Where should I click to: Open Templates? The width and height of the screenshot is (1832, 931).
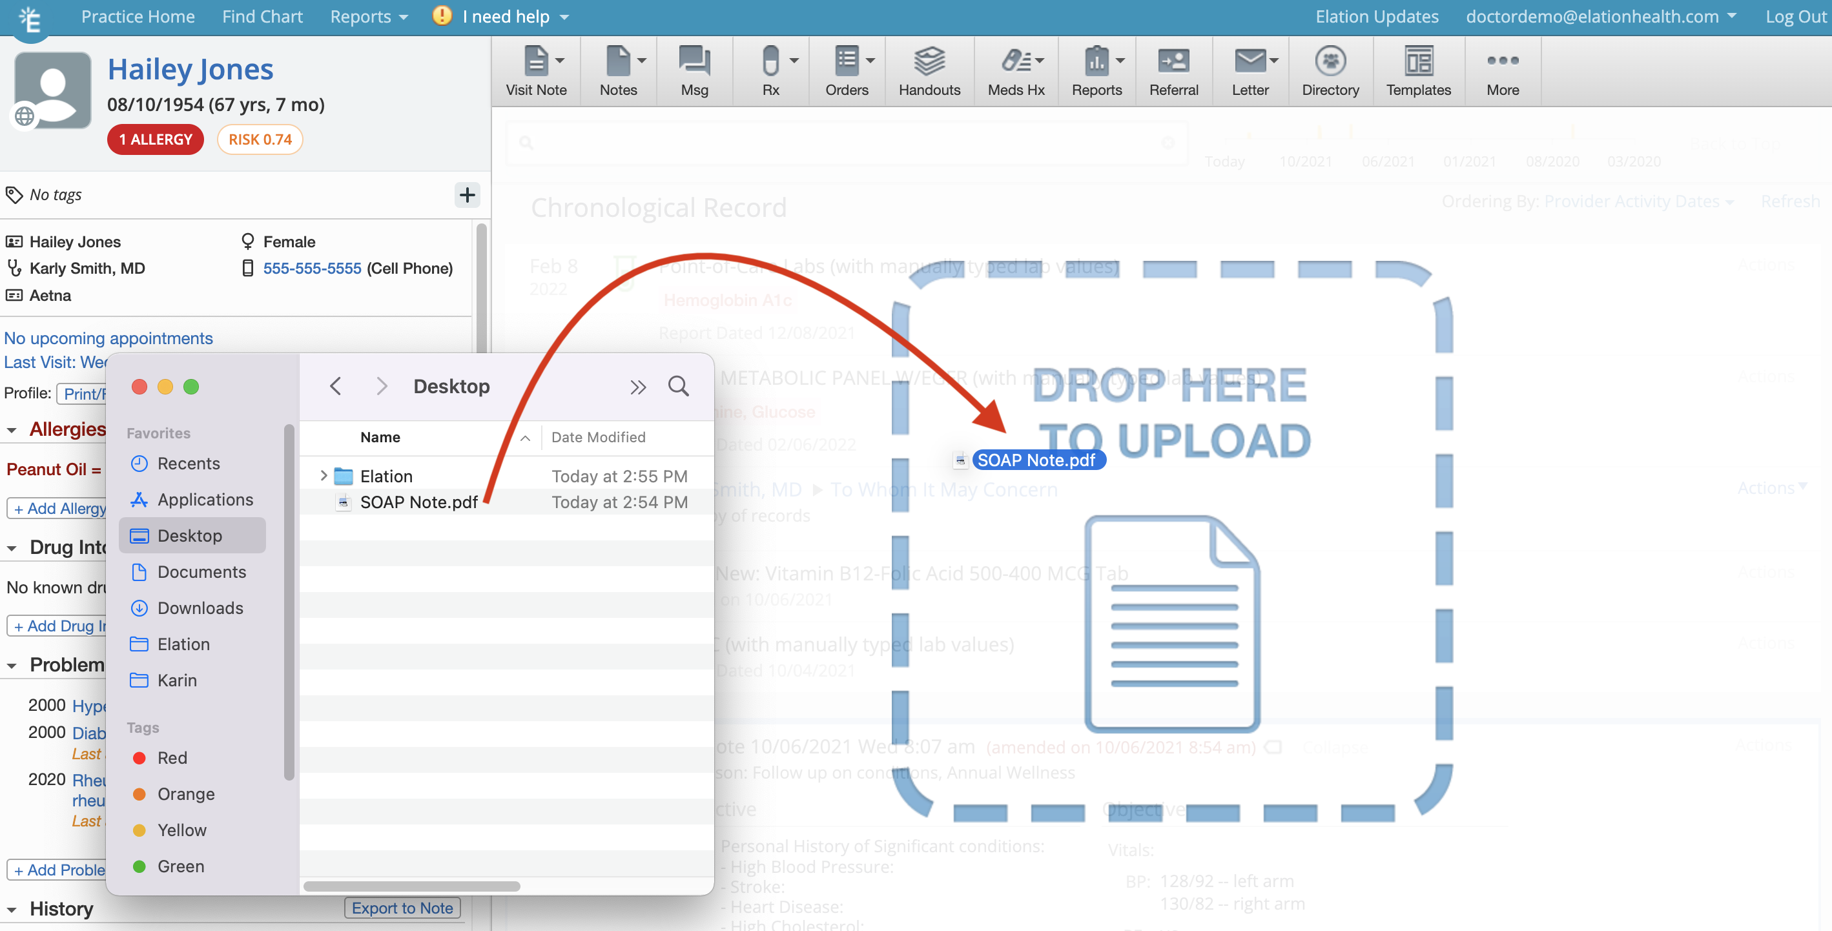[x=1419, y=70]
